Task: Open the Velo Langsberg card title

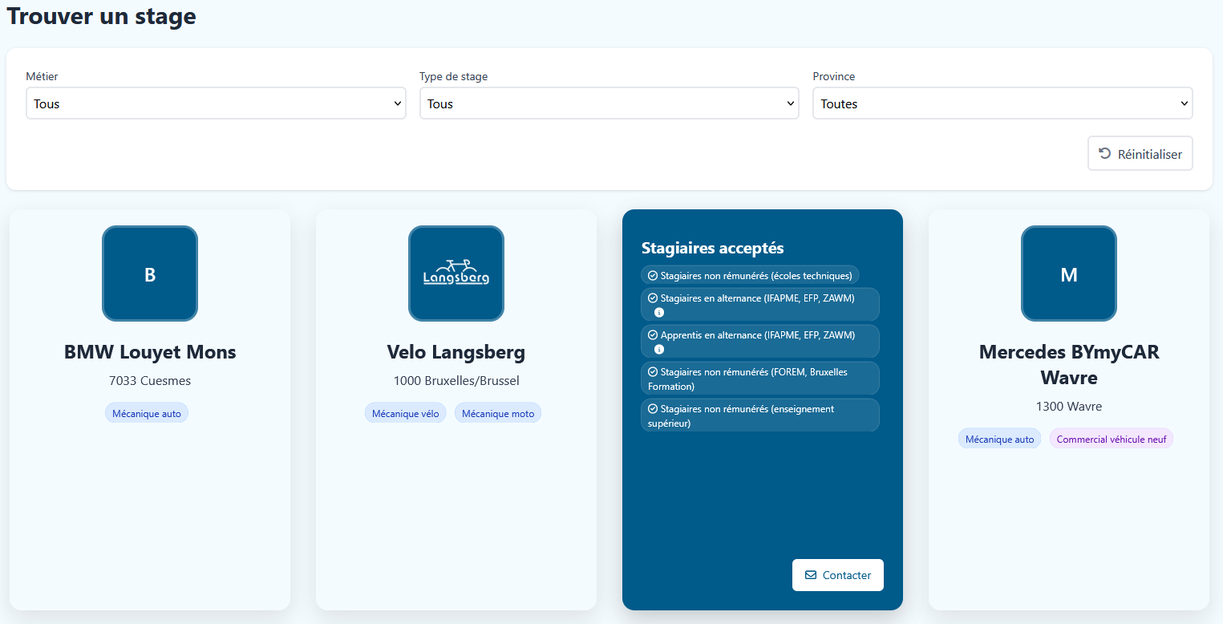Action: pos(456,352)
